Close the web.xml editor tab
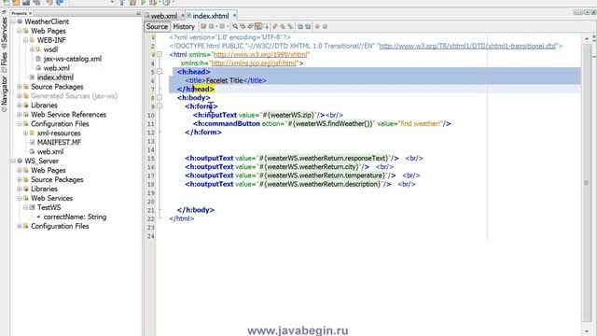 183,16
